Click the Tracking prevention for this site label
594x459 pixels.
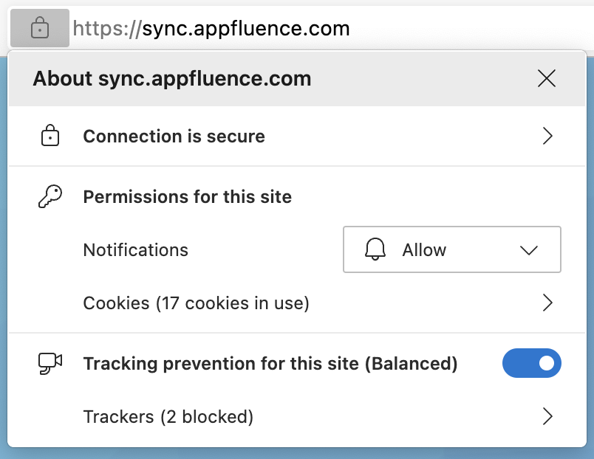click(x=270, y=363)
